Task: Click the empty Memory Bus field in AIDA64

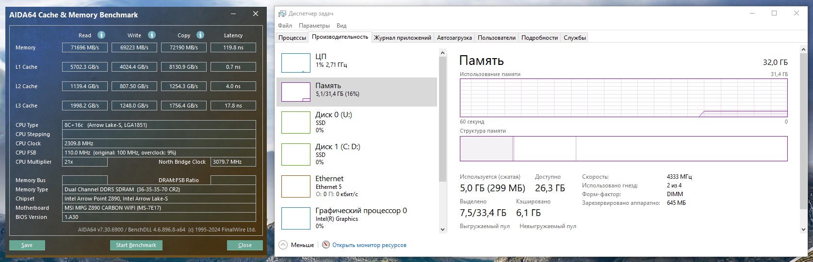Action: (x=85, y=180)
